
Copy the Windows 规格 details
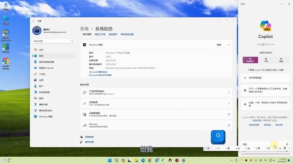219,45
